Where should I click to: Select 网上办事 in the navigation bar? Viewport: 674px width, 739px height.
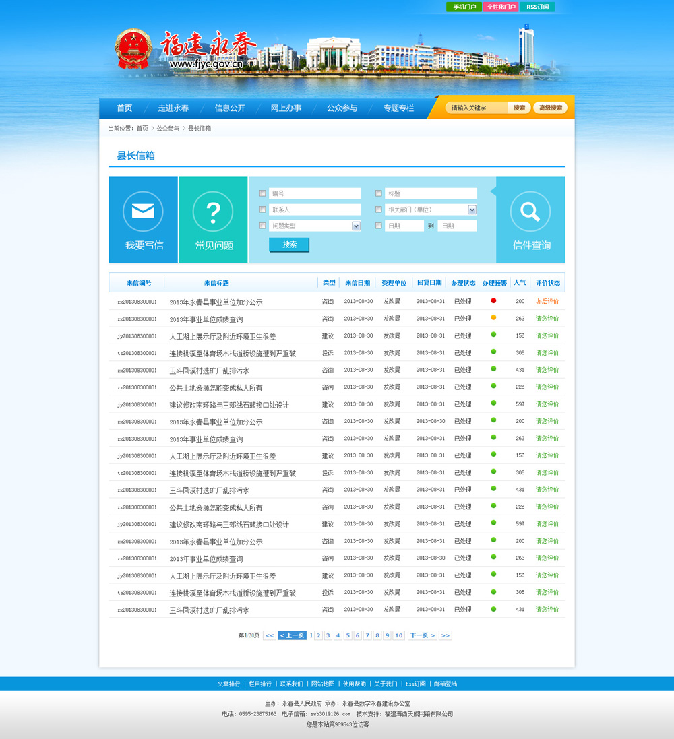tap(286, 108)
